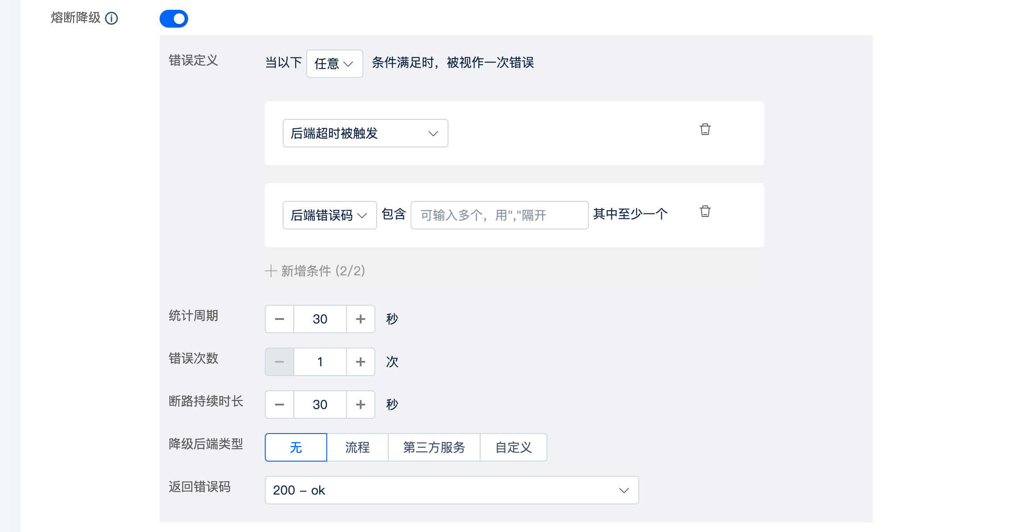Open the 后端错误码 type dropdown
1028x532 pixels.
pos(330,215)
